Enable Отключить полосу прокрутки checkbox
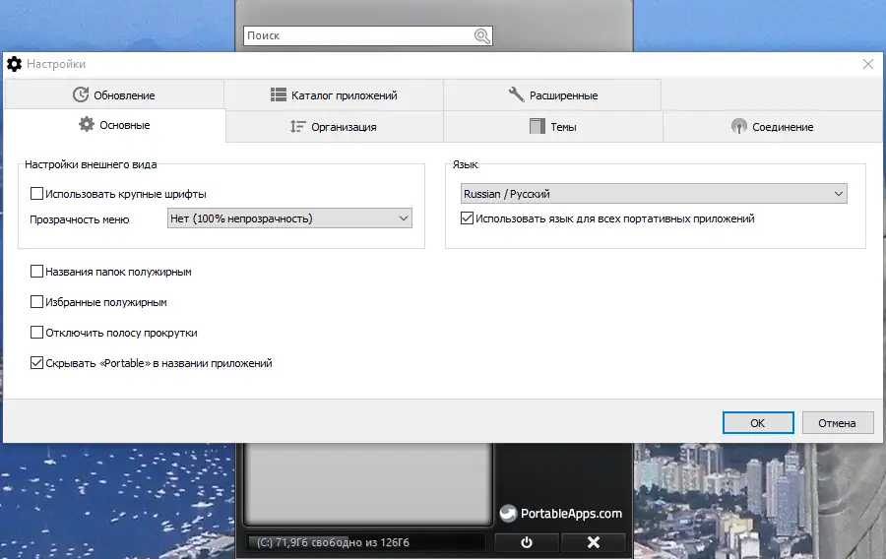 36,333
